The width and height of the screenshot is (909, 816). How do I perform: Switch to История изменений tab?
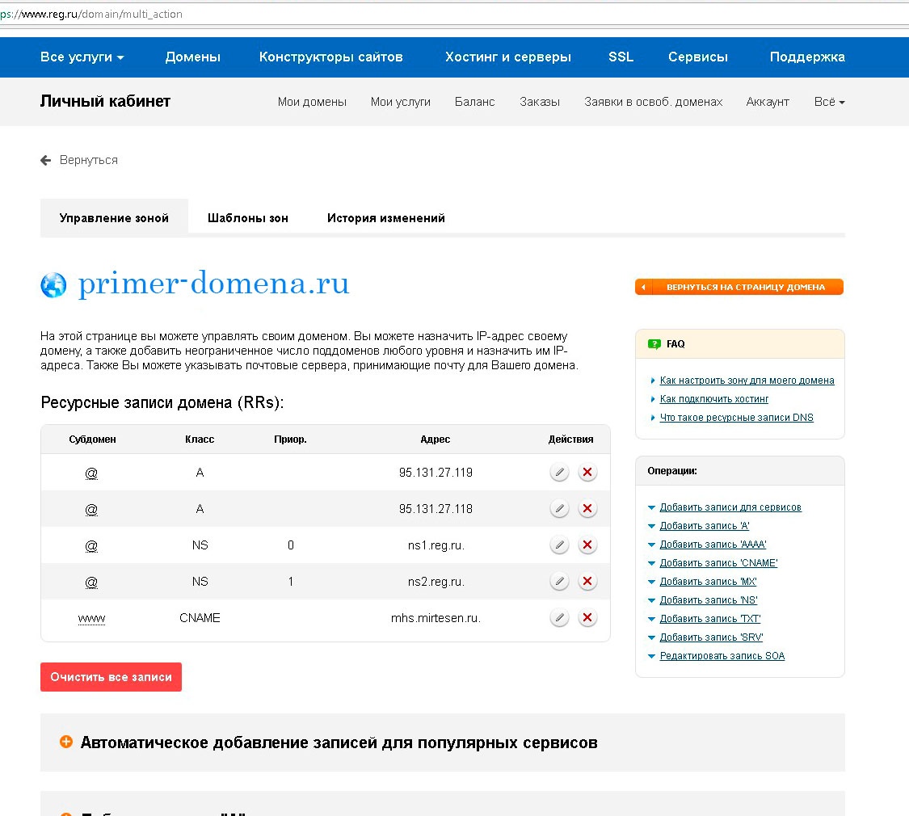click(386, 218)
